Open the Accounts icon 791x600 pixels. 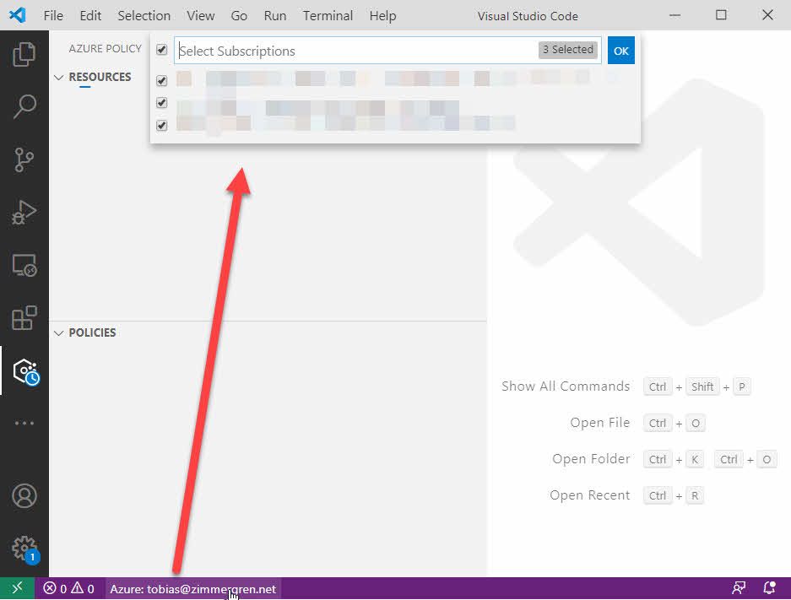[24, 496]
